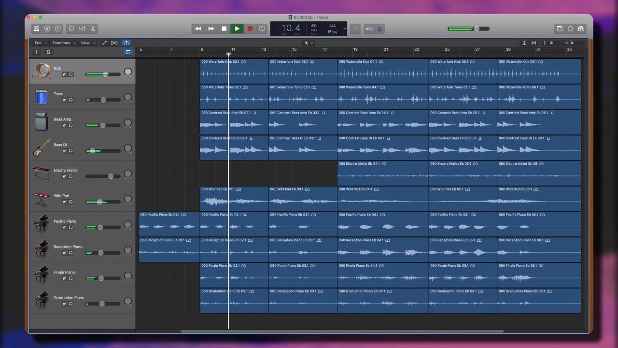Screen dimensions: 618x348
Task: Open the tuner
Action: tap(355, 29)
